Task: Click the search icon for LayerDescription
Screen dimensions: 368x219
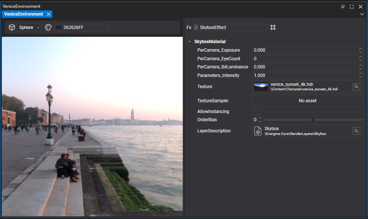Action: click(356, 131)
